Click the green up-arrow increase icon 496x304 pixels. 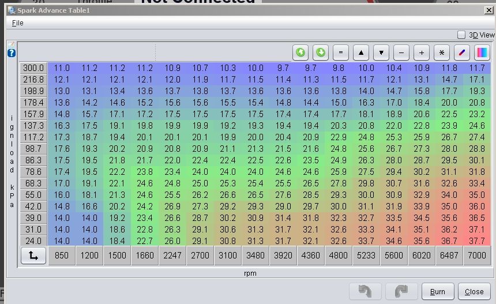(300, 52)
